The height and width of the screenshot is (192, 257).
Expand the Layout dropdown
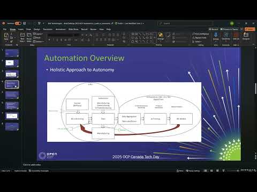coord(38,34)
